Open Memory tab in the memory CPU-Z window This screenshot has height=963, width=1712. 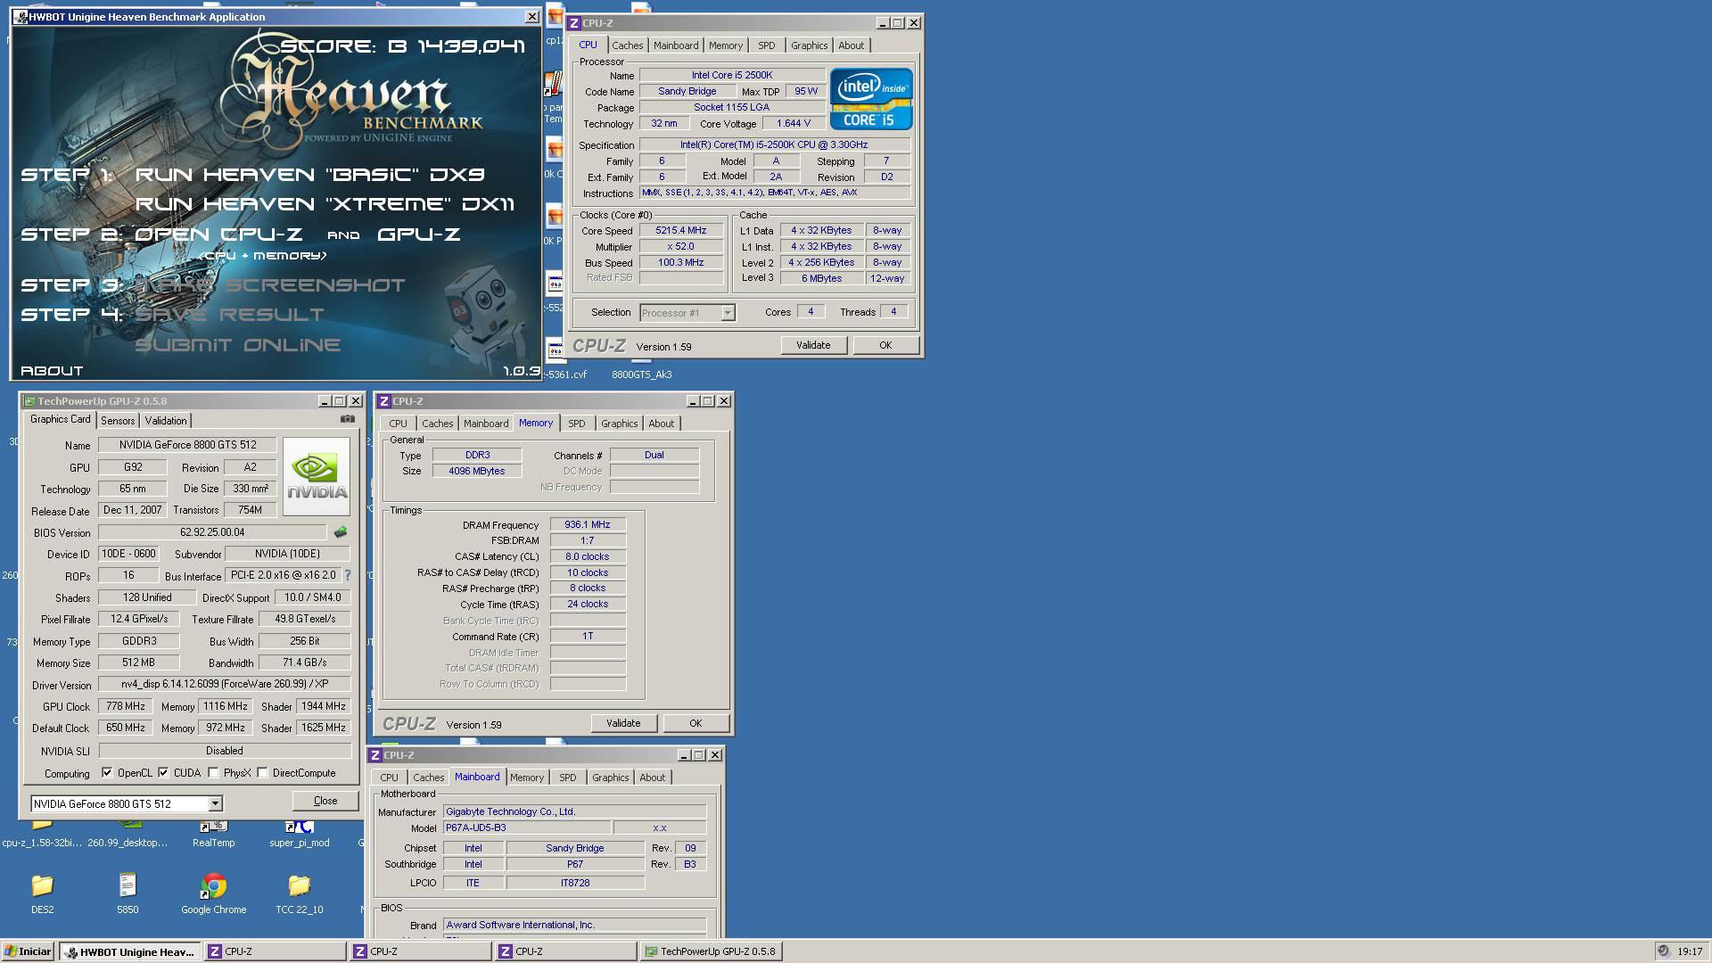coord(536,423)
